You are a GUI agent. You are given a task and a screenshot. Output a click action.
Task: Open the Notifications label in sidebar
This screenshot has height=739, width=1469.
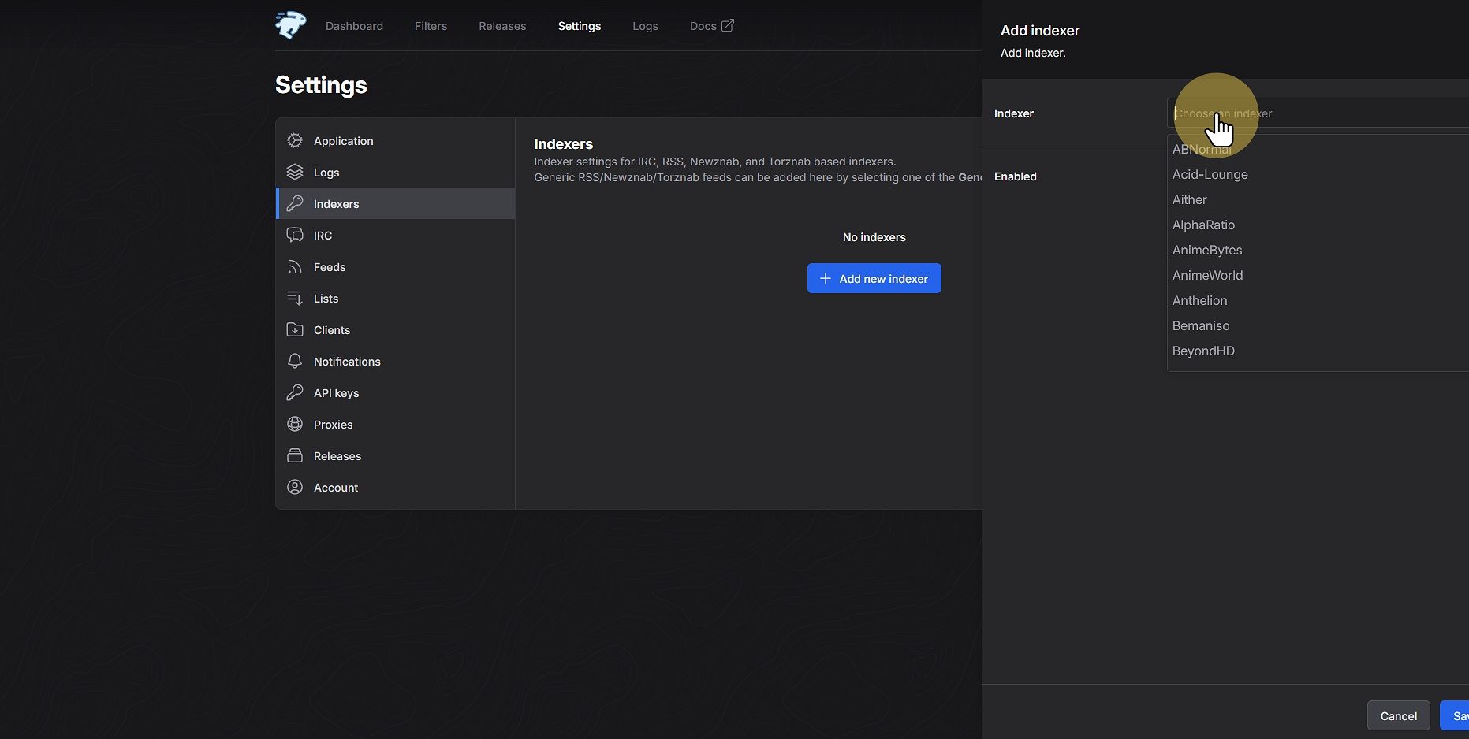click(347, 362)
